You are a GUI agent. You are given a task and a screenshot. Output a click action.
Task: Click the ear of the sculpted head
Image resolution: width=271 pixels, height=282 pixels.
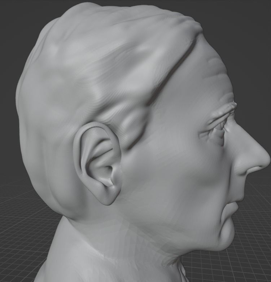coord(98,163)
